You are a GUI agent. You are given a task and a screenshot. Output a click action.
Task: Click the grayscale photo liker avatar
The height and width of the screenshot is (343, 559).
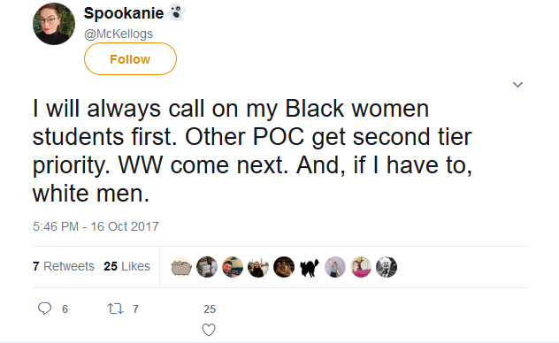click(x=387, y=267)
